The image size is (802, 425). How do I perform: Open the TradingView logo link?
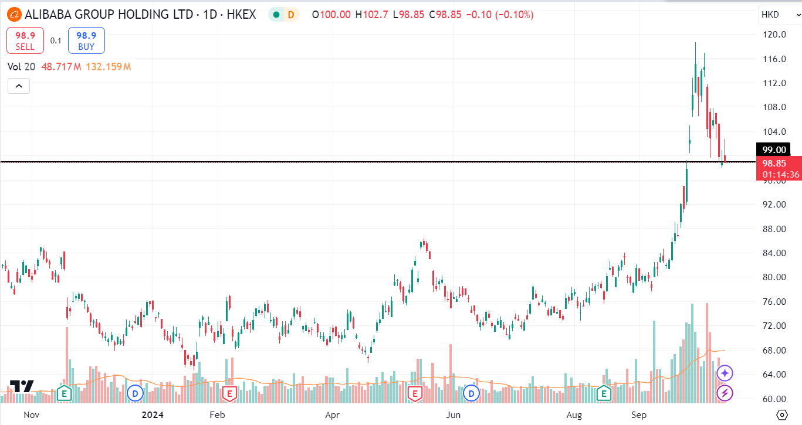click(x=21, y=386)
